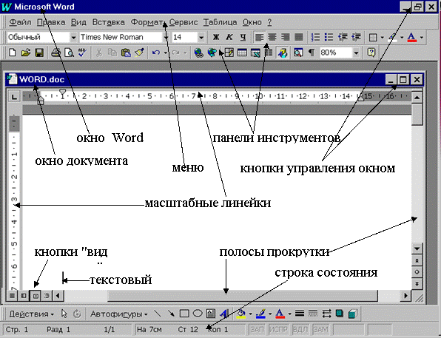
Task: Switch to Normal view button
Action: [x=12, y=296]
